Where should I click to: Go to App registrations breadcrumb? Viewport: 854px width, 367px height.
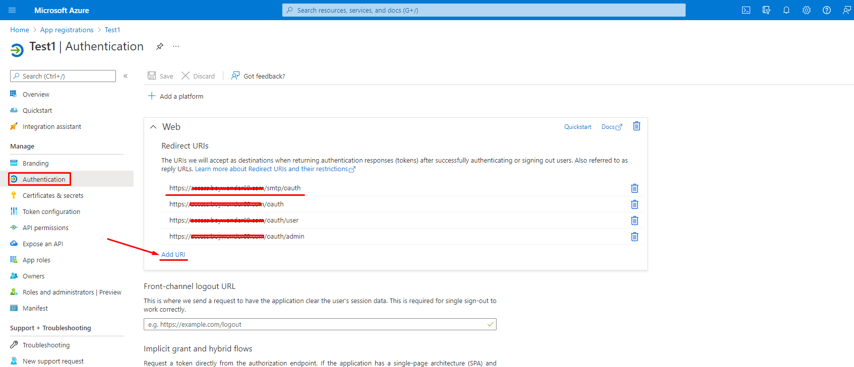67,30
